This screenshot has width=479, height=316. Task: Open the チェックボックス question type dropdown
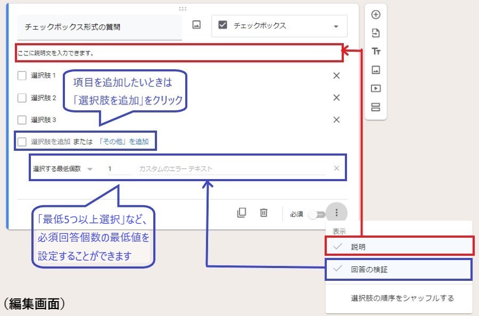pos(279,26)
